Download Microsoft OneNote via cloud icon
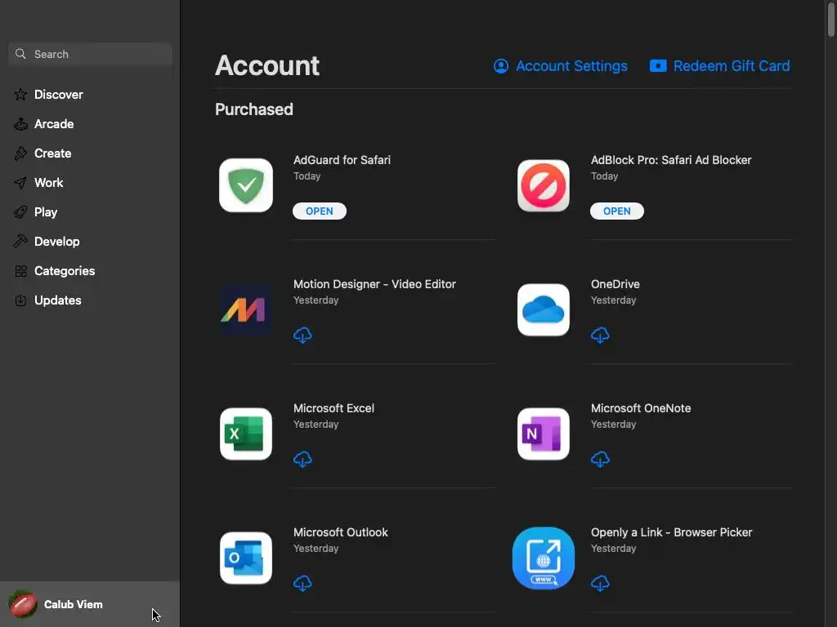 coord(600,460)
